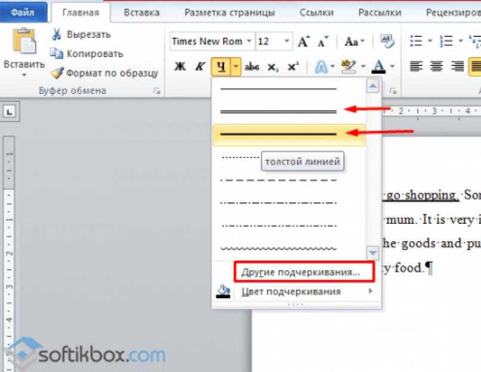Switch to Вставка tab
Screen dimensions: 481x372
(x=142, y=12)
